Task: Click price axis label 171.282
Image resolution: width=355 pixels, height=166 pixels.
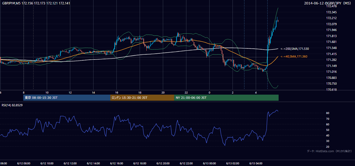Action: coord(331,60)
